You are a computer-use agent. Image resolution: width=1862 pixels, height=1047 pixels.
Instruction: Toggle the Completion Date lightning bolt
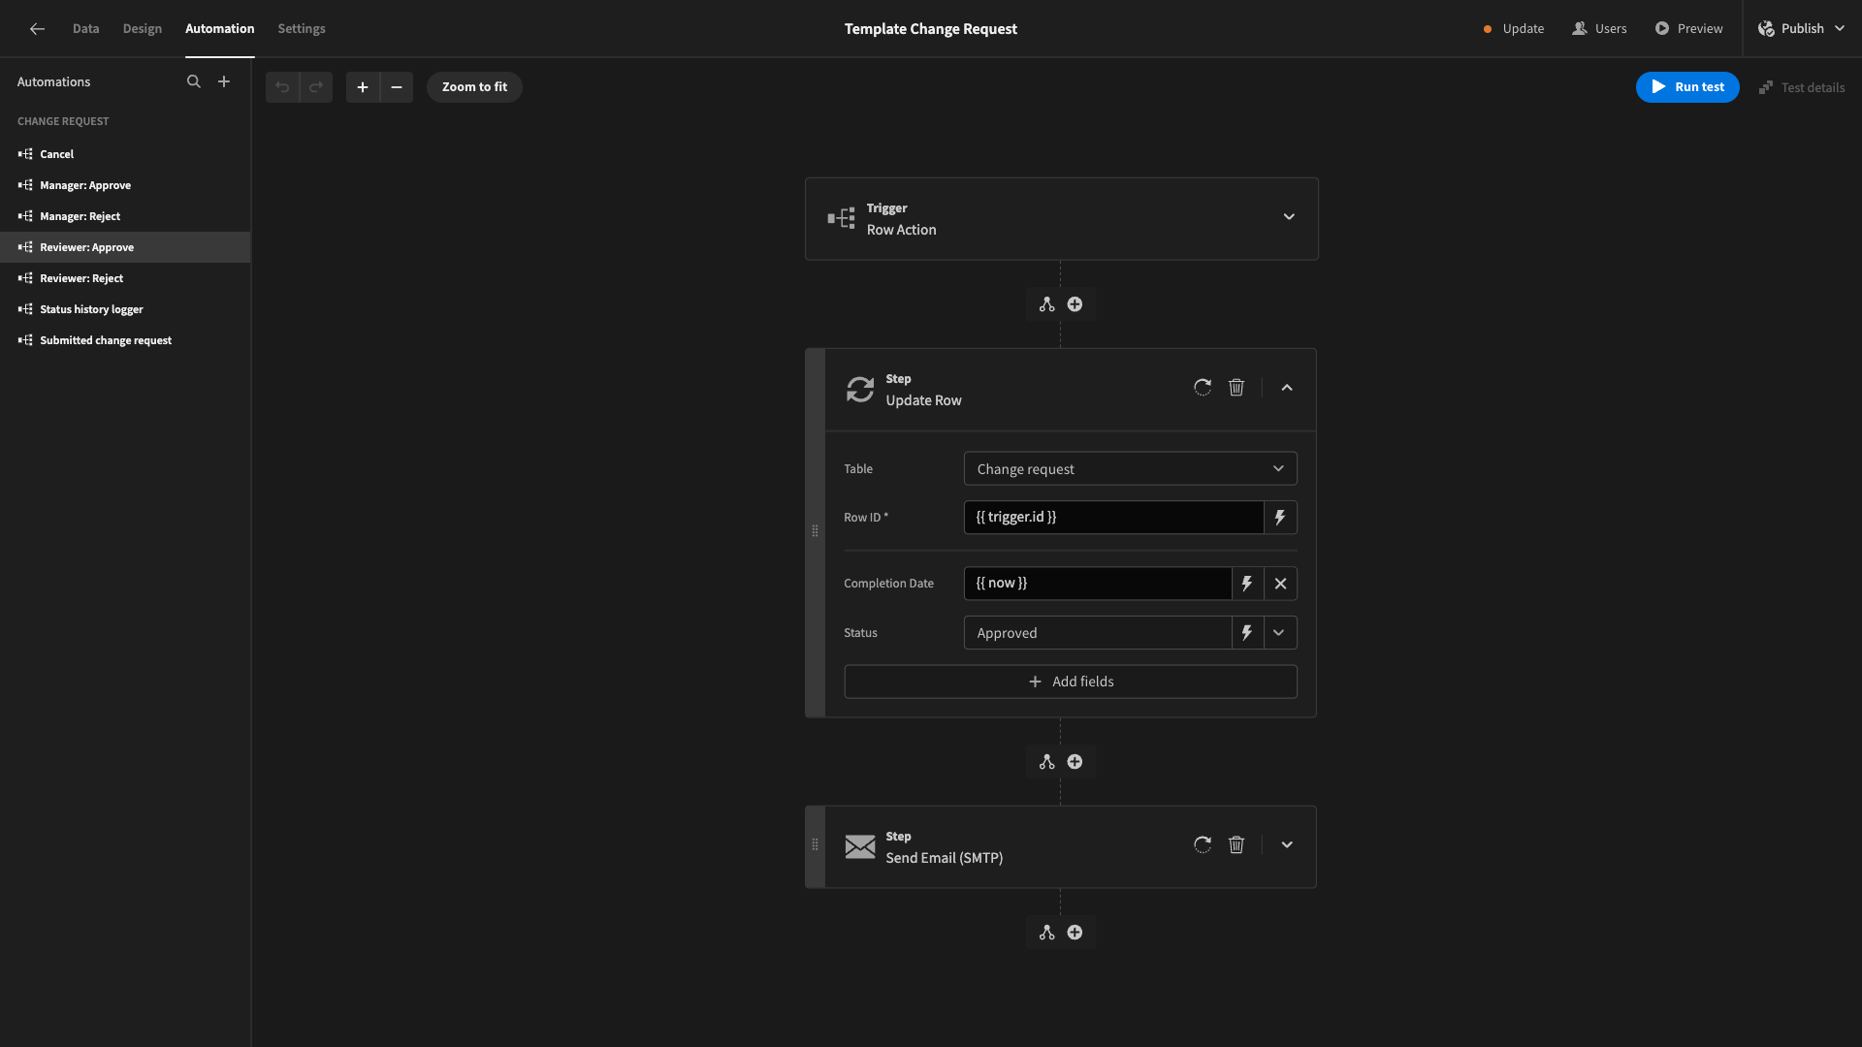[1247, 583]
